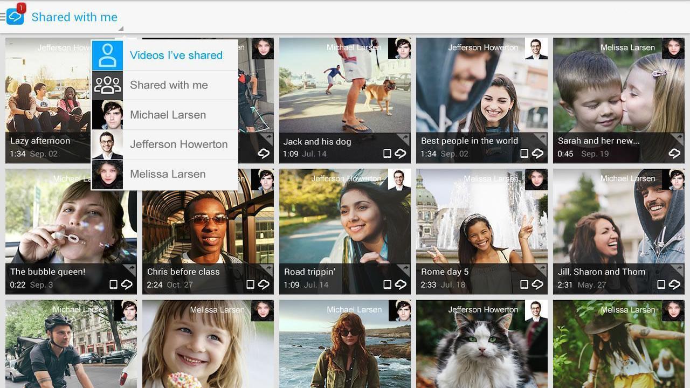Viewport: 690px width, 388px height.
Task: Click Michael Larsen's avatar on Jack and his dog
Action: 401,49
